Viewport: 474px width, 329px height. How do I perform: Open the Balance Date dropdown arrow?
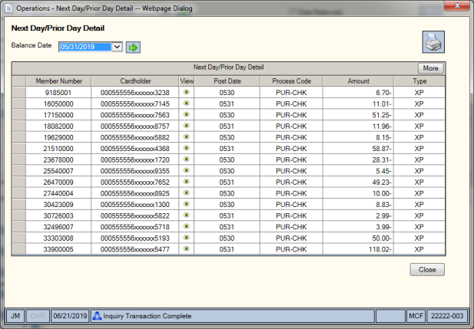click(x=117, y=47)
